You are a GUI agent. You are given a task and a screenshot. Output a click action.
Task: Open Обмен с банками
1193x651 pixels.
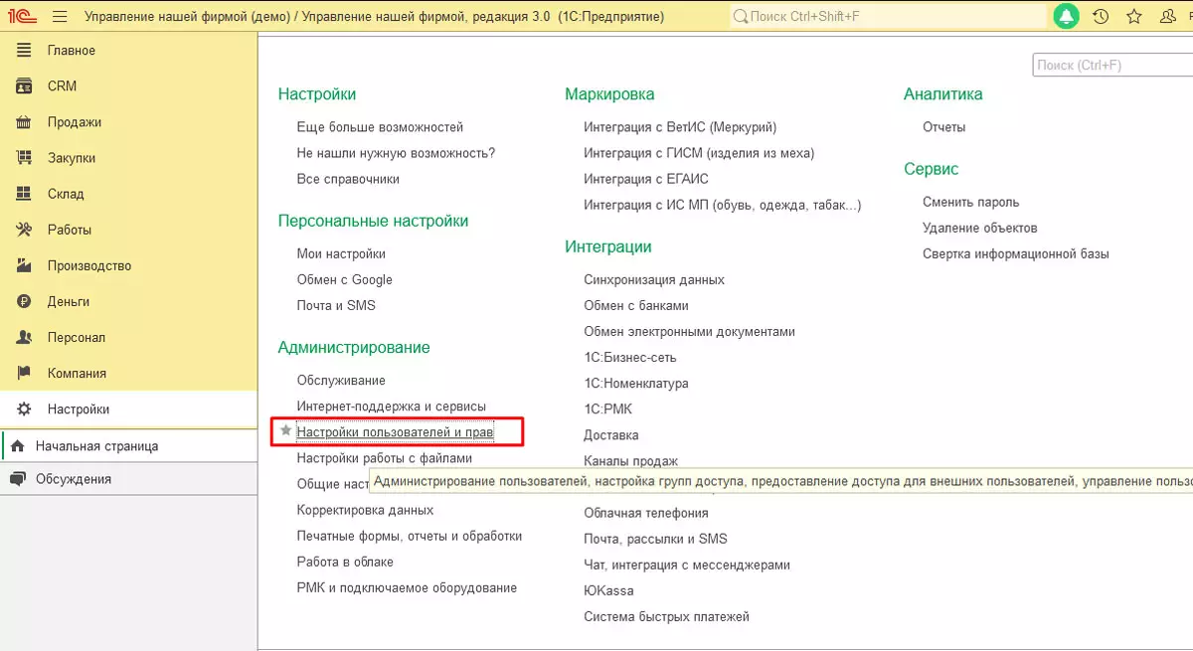tap(636, 305)
